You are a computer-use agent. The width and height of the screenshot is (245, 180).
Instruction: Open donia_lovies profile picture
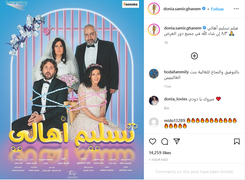coord(154,101)
